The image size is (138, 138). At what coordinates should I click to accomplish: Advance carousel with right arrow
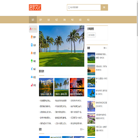(x=82, y=46)
